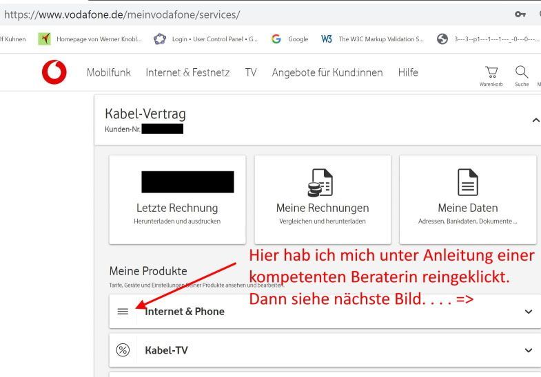The width and height of the screenshot is (541, 377).
Task: Open the Google bookmark
Action: tap(290, 39)
